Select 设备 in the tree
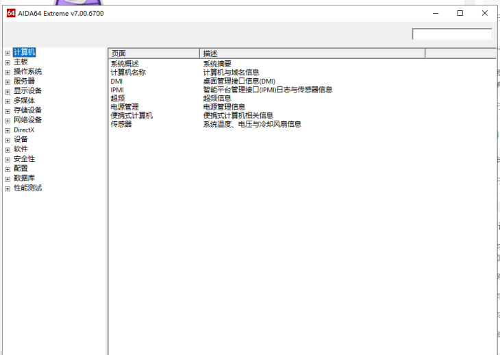The image size is (500, 355). tap(21, 139)
